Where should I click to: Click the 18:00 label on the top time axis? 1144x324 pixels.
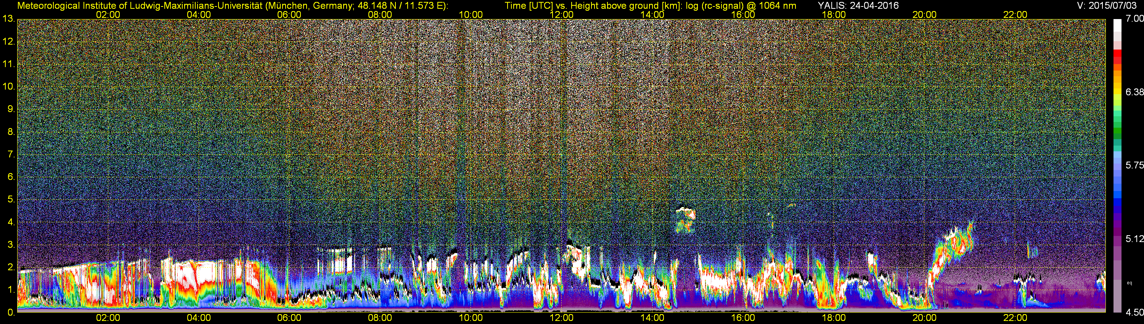834,14
